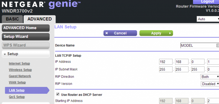Apply the LAN settings
This screenshot has height=104, width=219.
click(156, 33)
